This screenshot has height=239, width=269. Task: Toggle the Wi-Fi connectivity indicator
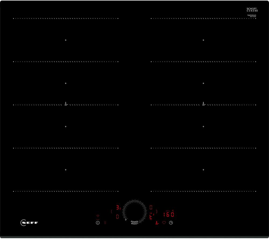pos(98,216)
